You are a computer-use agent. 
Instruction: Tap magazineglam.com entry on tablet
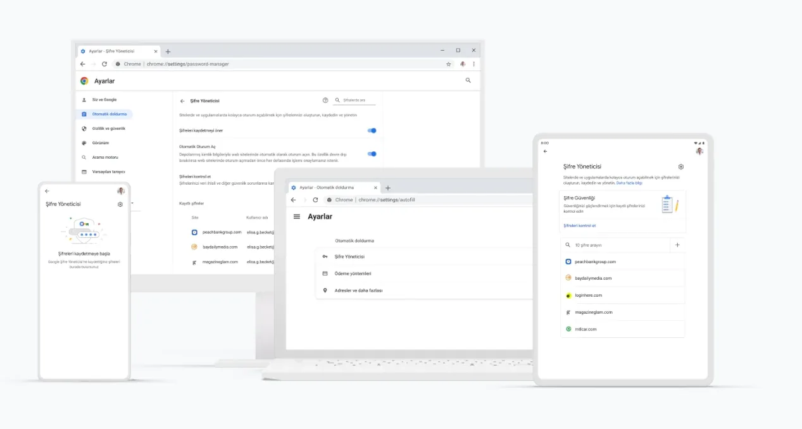(x=623, y=312)
